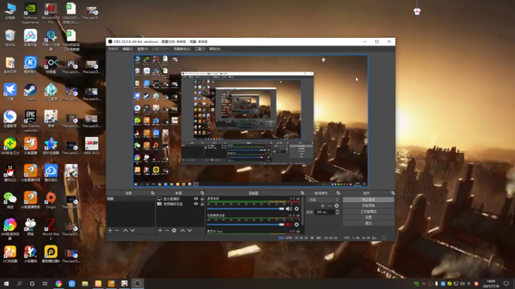Screen dimensions: 515x289
Task: Hide the 显示器捕获 source via eye icon
Action: point(196,198)
